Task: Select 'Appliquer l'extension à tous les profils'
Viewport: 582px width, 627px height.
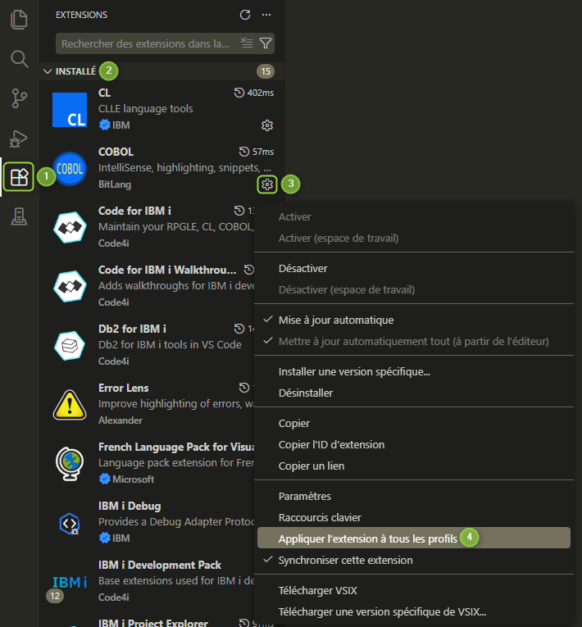Action: pyautogui.click(x=367, y=538)
